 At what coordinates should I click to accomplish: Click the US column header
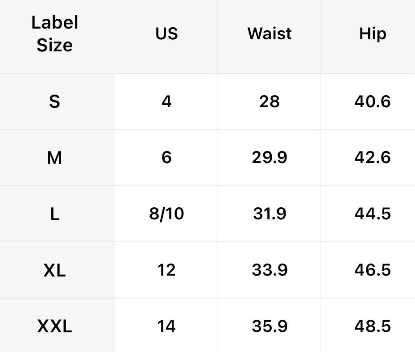pos(166,34)
